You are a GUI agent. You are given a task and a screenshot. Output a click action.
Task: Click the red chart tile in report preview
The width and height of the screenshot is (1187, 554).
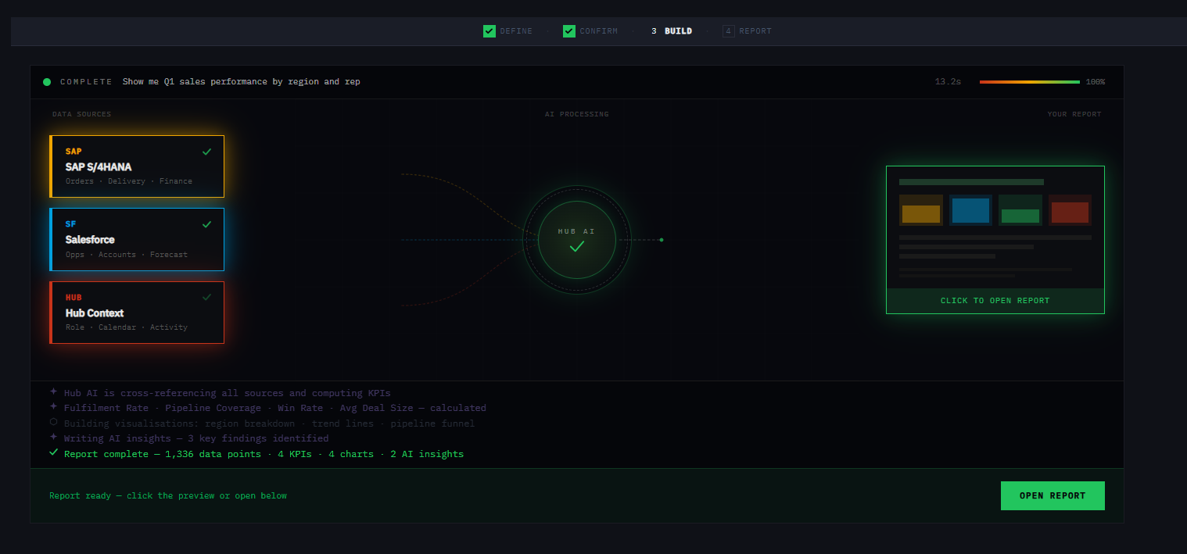(x=1070, y=210)
